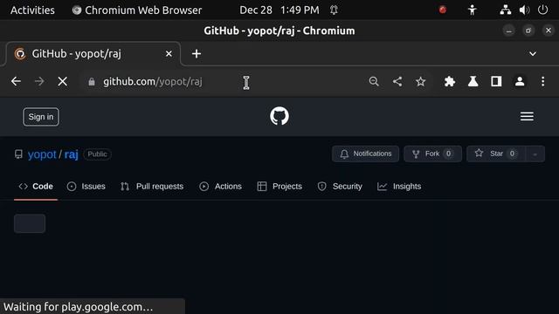Open the volume speaker icon

click(524, 10)
